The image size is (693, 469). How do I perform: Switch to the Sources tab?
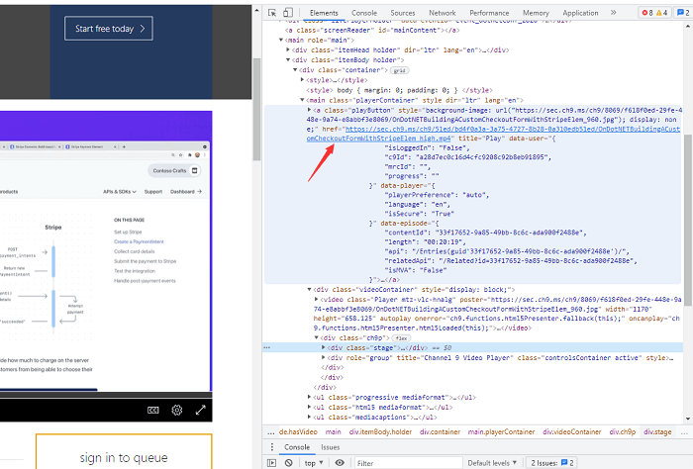pyautogui.click(x=402, y=13)
